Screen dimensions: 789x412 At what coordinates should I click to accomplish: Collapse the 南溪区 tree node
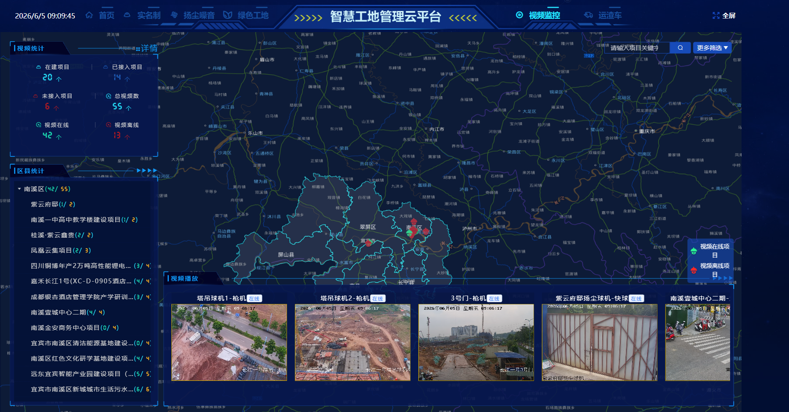click(x=19, y=189)
